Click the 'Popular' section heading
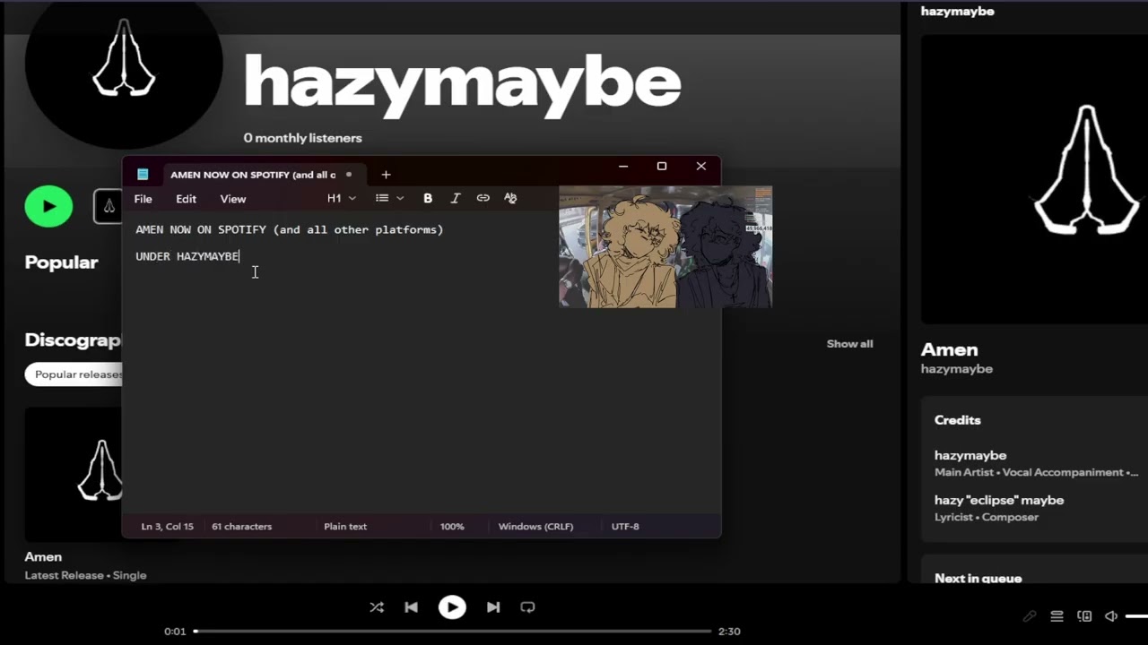The height and width of the screenshot is (645, 1148). pyautogui.click(x=61, y=262)
